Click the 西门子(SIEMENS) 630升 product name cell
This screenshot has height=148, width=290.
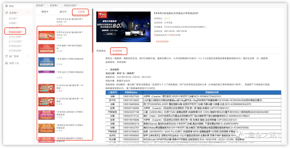point(212,104)
